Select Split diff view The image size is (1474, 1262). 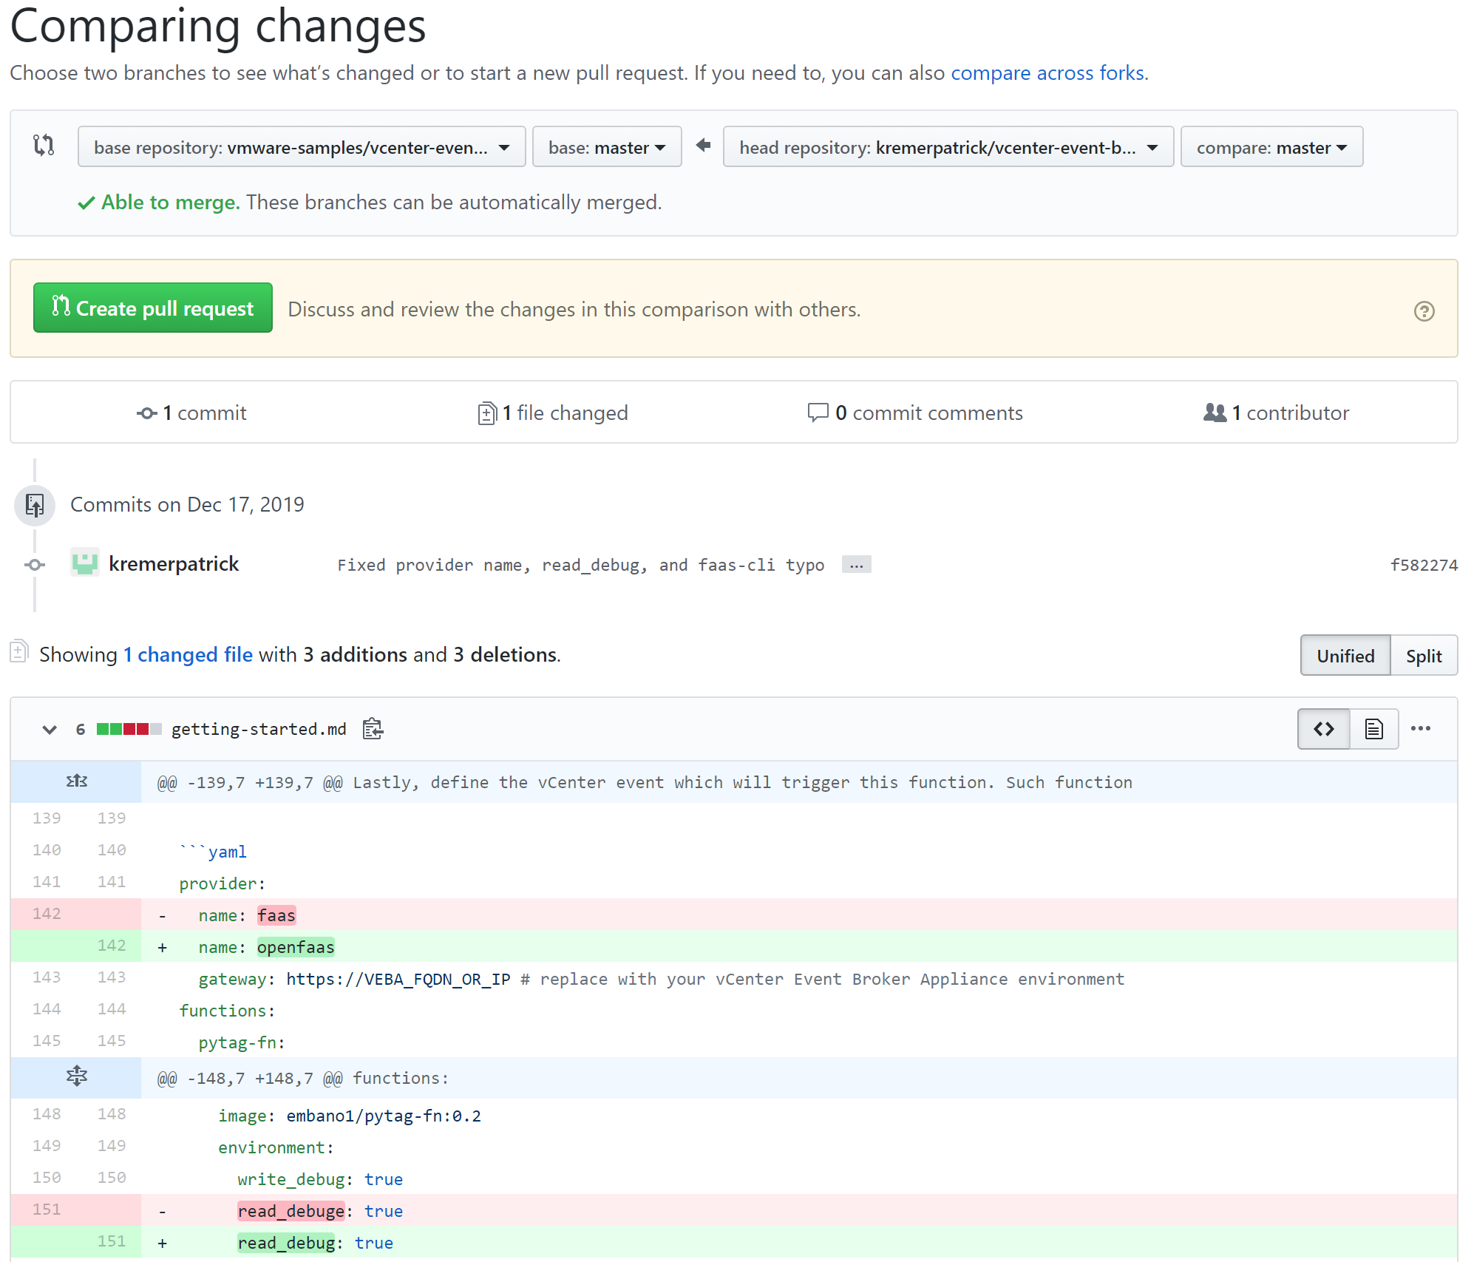(x=1423, y=656)
